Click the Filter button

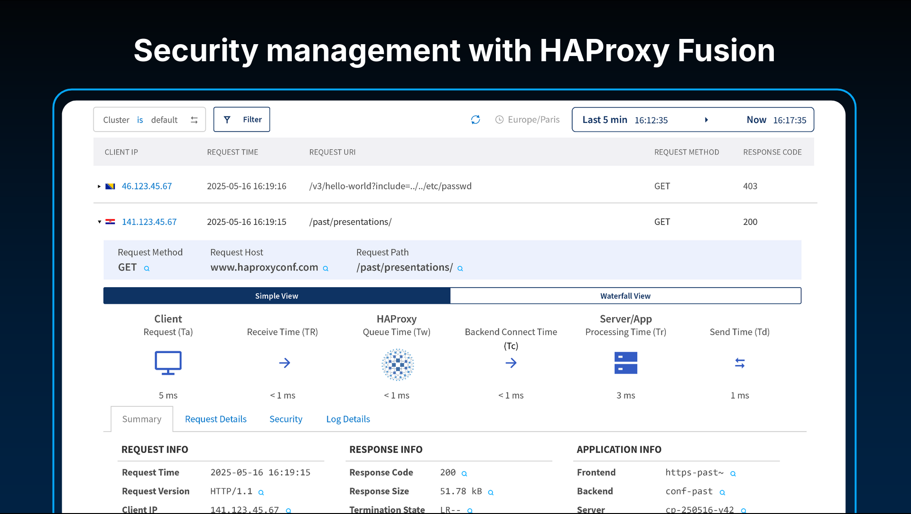point(242,120)
